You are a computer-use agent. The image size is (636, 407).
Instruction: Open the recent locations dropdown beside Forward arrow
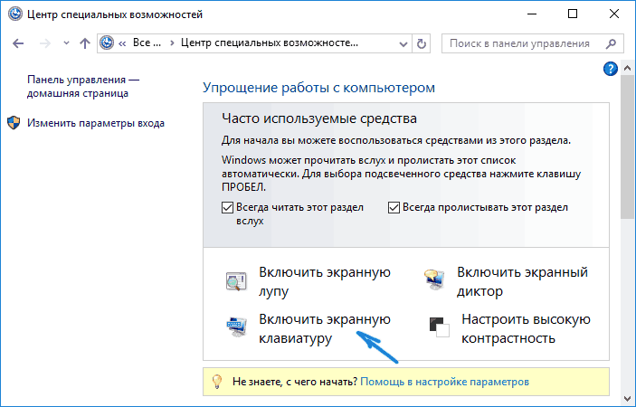point(66,43)
